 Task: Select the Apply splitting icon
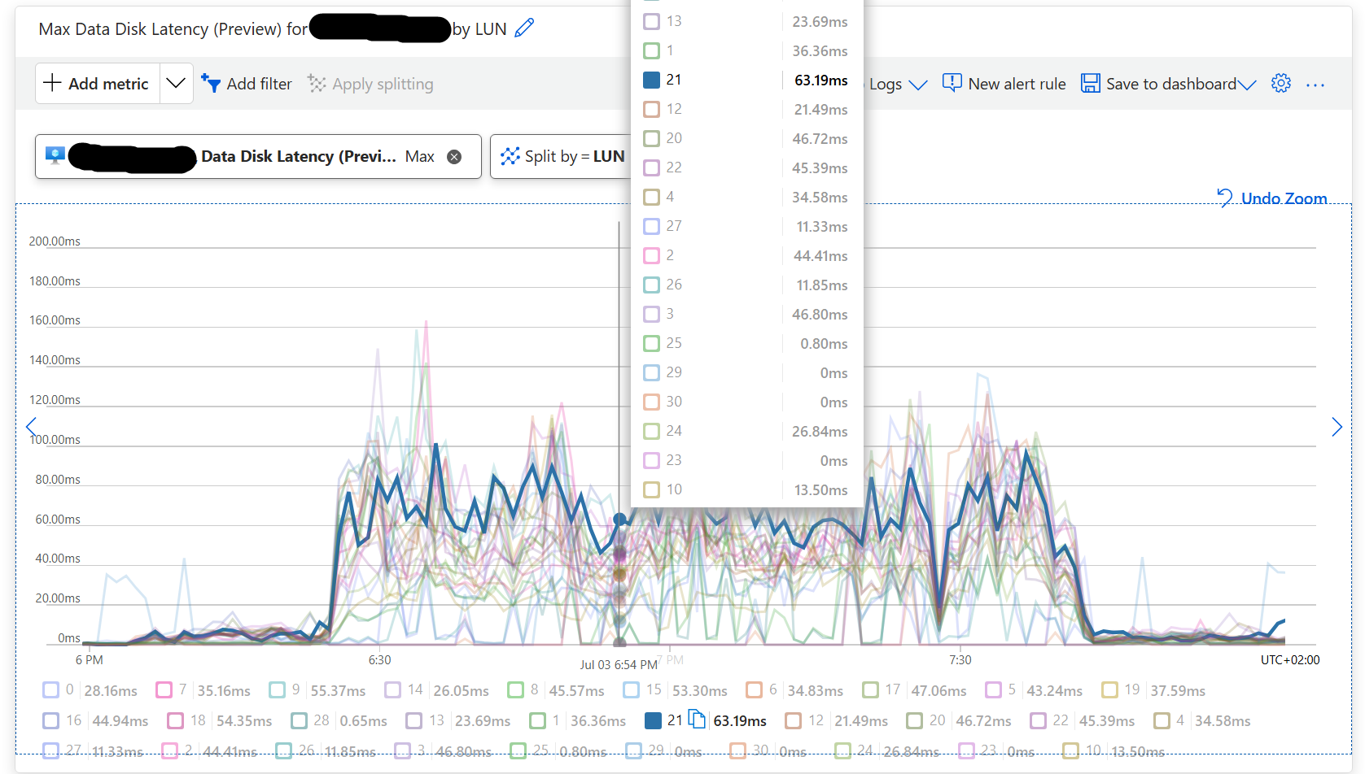316,83
